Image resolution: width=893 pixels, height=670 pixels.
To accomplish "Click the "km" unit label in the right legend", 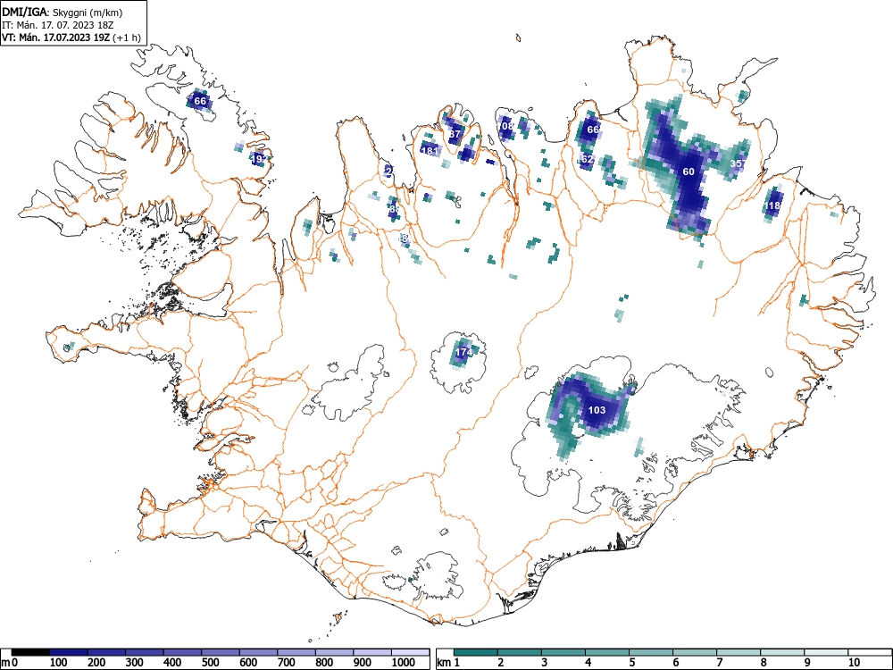I will 444,663.
